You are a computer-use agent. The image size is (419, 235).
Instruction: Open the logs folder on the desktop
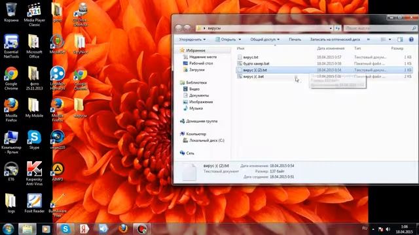11,203
